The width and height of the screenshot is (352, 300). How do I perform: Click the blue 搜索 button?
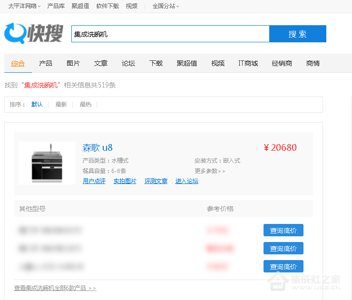click(x=298, y=34)
